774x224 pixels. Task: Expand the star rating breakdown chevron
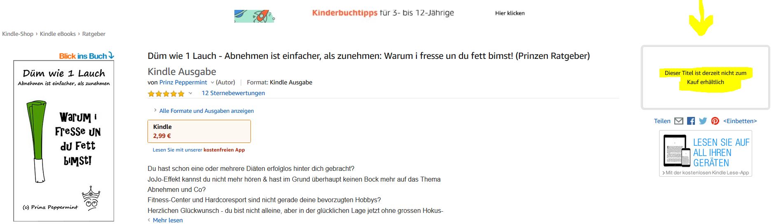(190, 93)
